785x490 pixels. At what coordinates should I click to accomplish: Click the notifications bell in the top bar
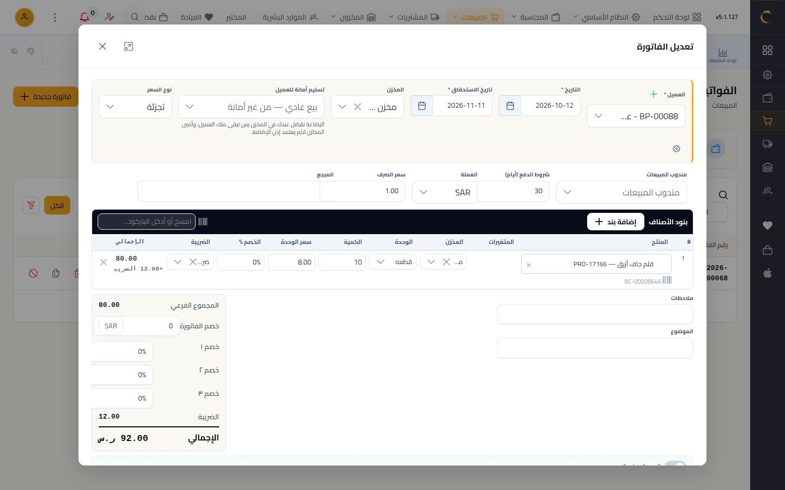[84, 17]
